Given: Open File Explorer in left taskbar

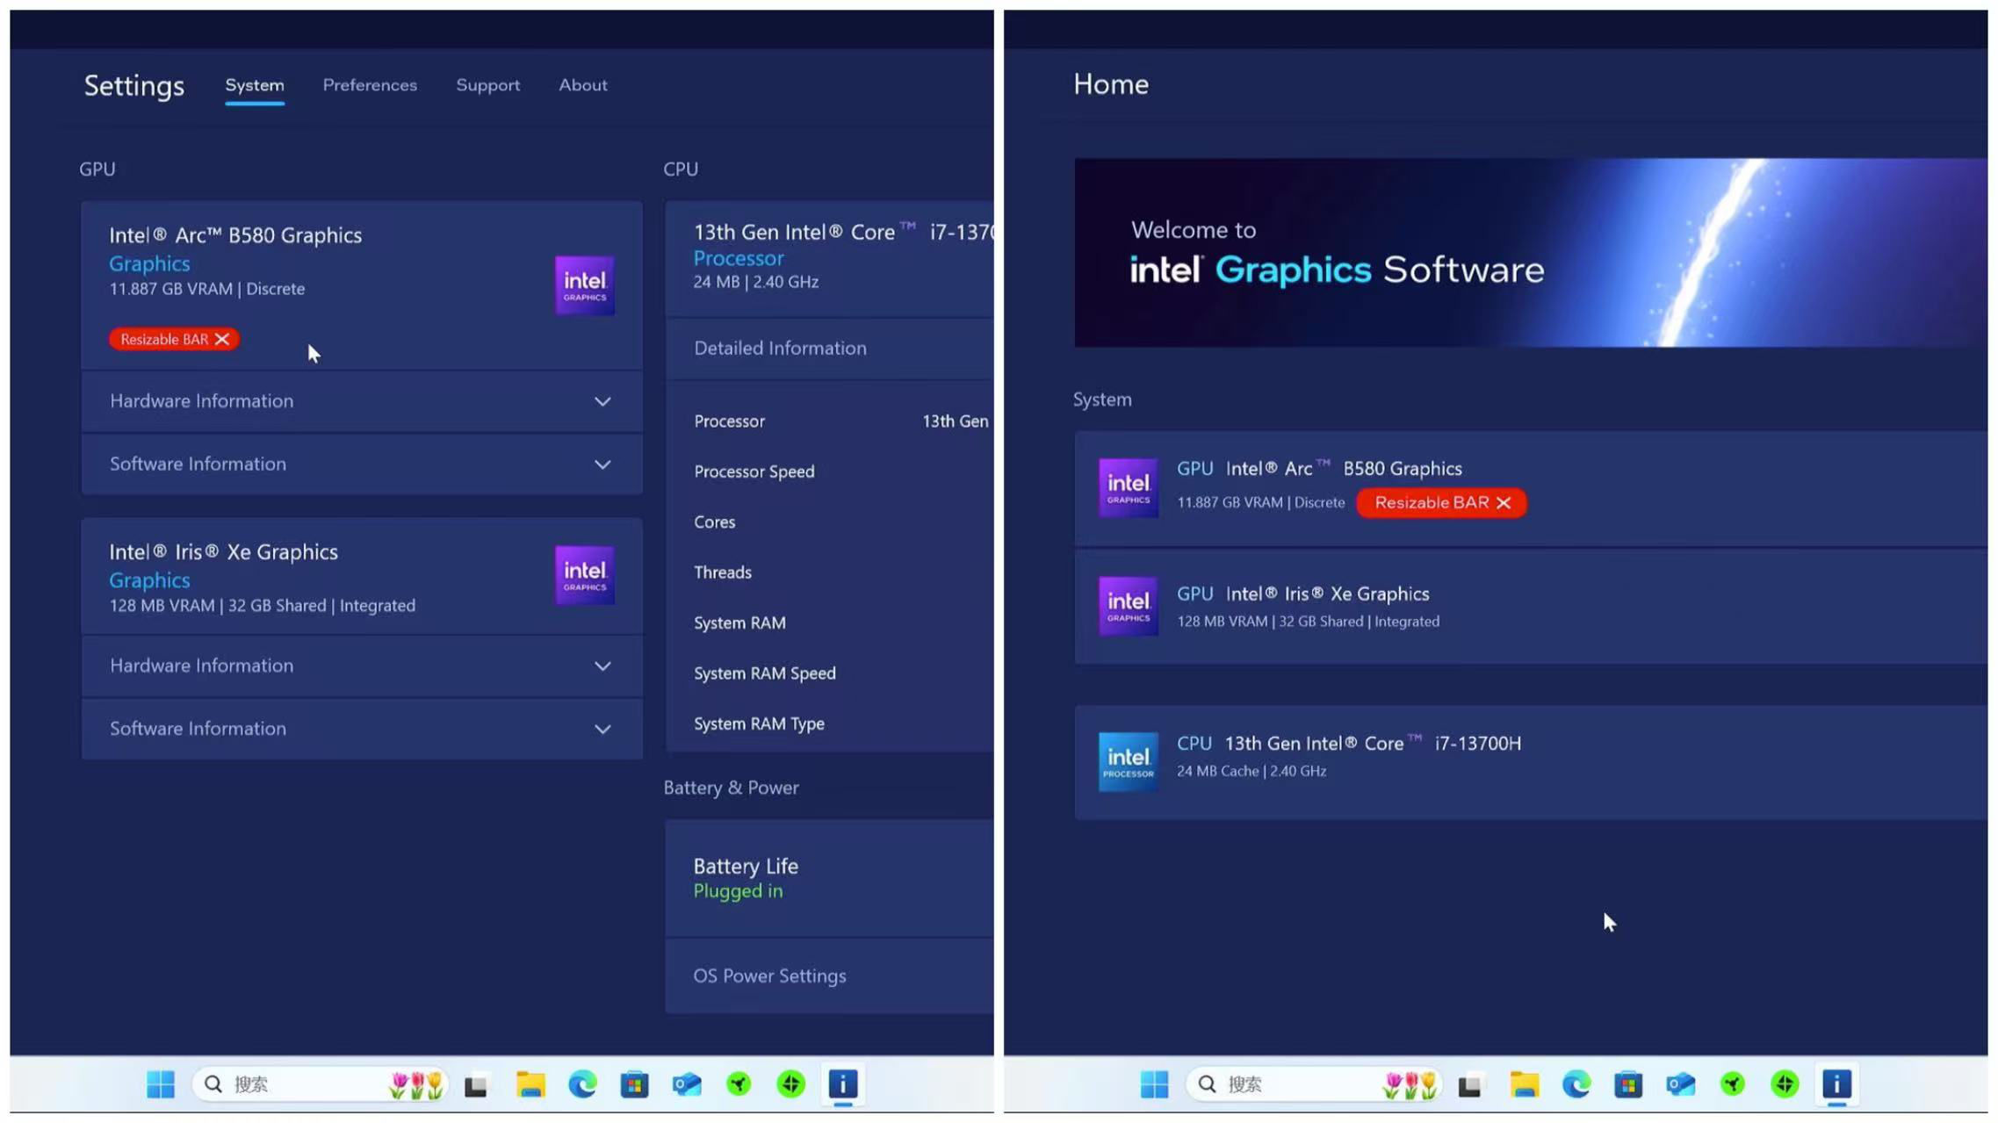Looking at the screenshot, I should (530, 1085).
